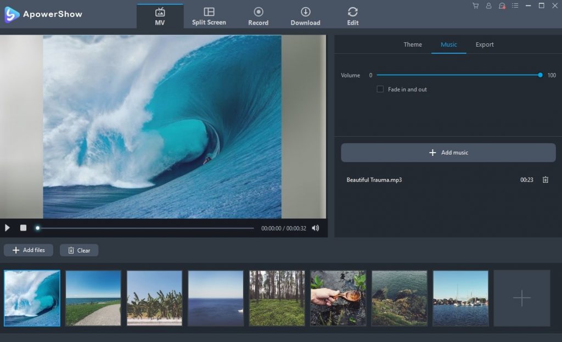This screenshot has width=562, height=342.
Task: Open the Record tool
Action: tap(258, 14)
